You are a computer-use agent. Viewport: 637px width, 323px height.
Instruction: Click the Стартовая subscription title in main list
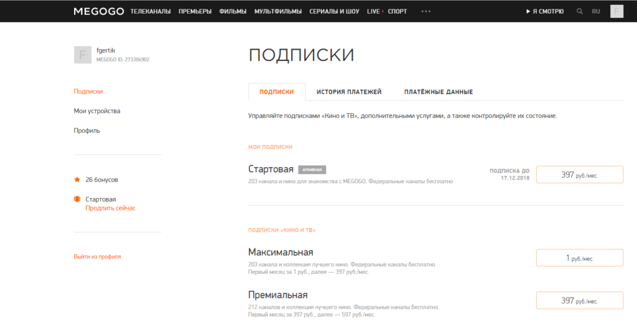coord(271,169)
